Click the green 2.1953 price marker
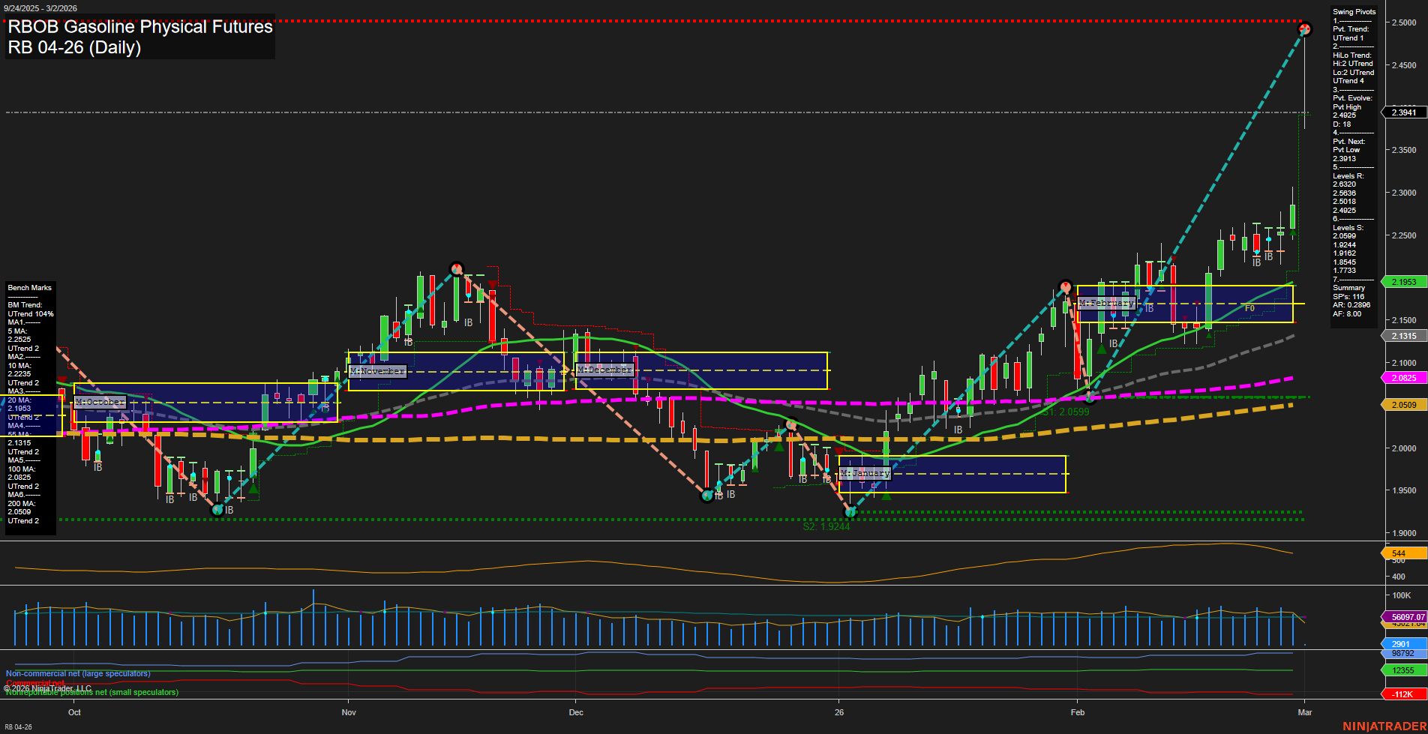This screenshot has width=1428, height=734. (x=1403, y=282)
